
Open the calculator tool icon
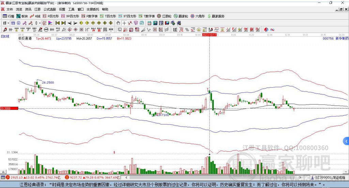tap(155, 23)
